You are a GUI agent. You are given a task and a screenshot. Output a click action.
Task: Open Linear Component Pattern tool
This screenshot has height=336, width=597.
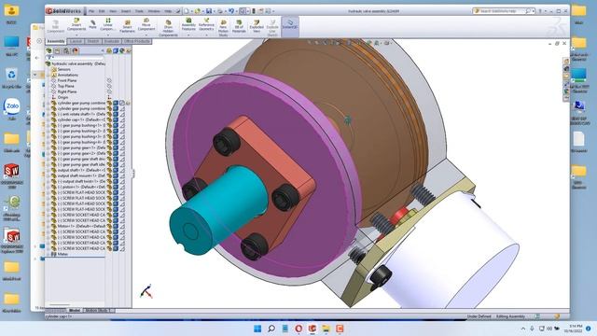(107, 24)
